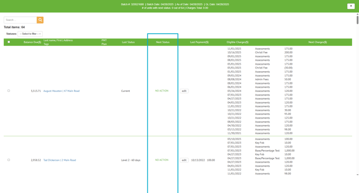The image size is (359, 193).
Task: Click edit button in August Houston row
Action: pyautogui.click(x=184, y=91)
